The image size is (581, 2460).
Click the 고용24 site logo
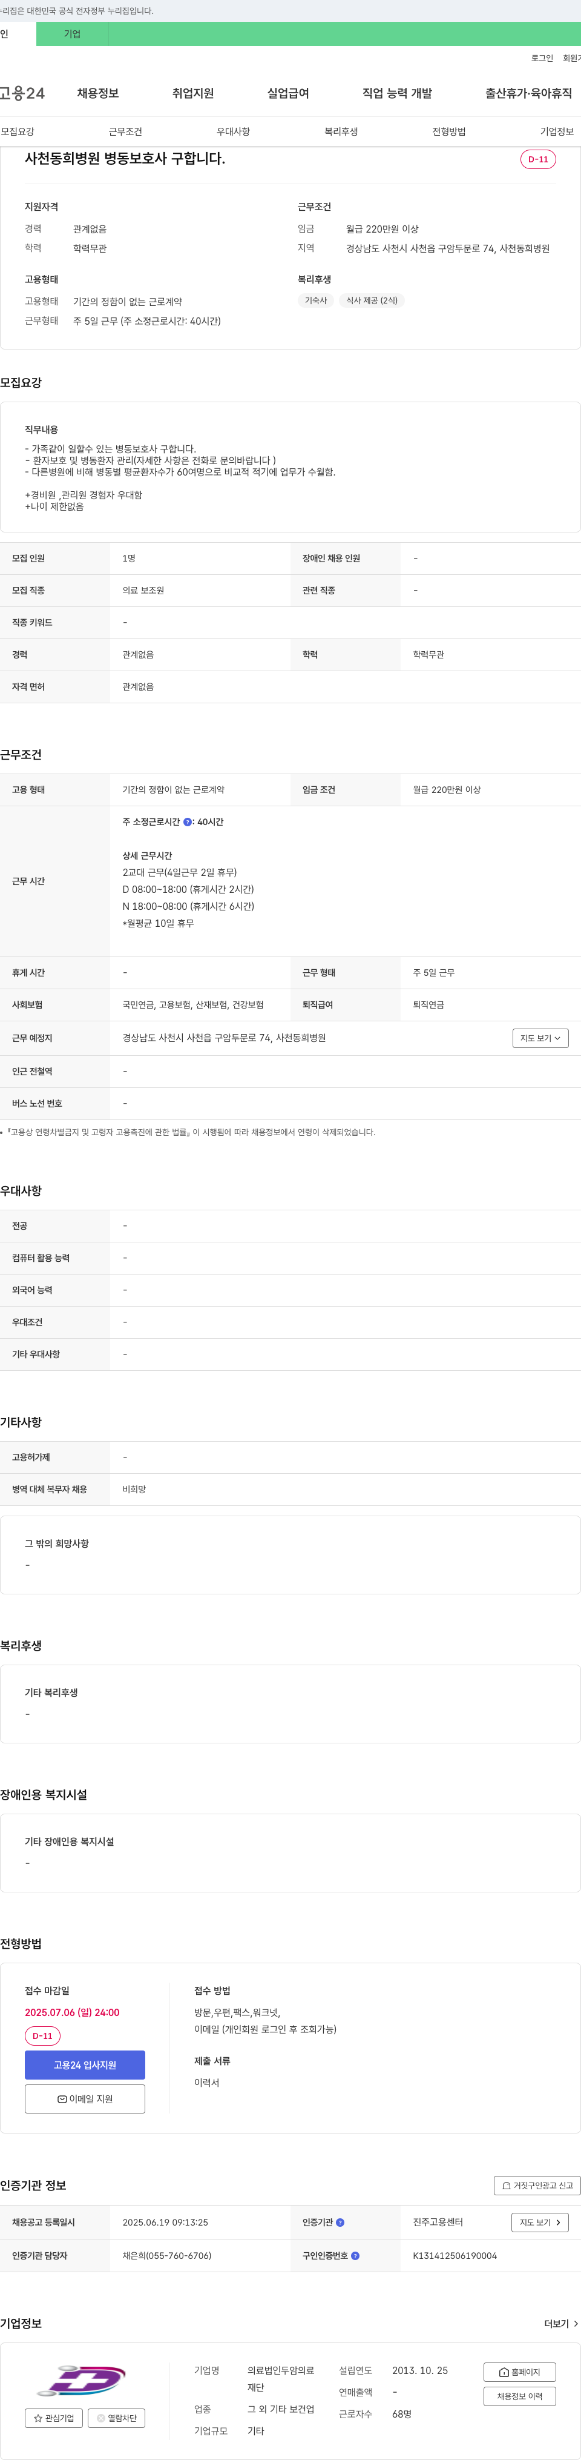tap(22, 93)
